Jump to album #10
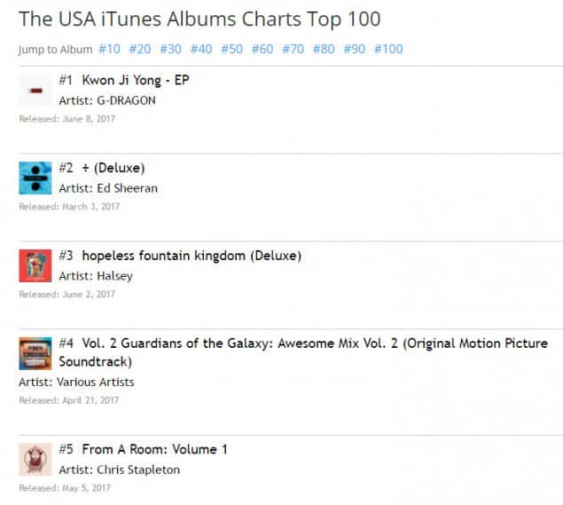Image resolution: width=563 pixels, height=505 pixels. click(110, 49)
